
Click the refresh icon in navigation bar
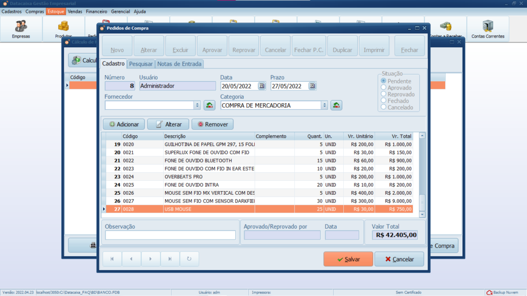point(189,259)
